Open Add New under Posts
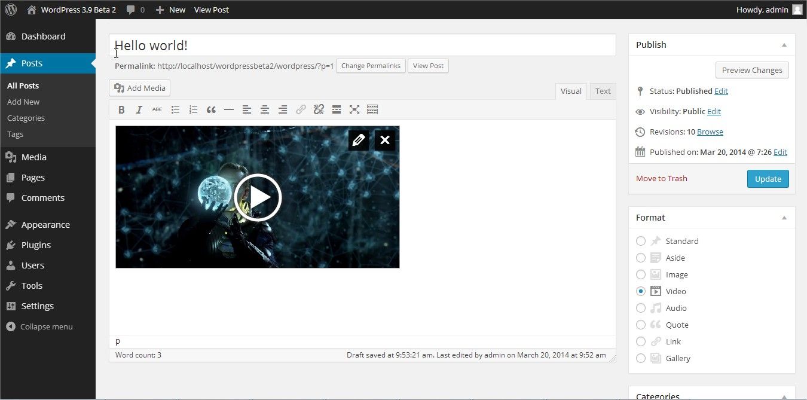This screenshot has height=400, width=807. [x=23, y=102]
